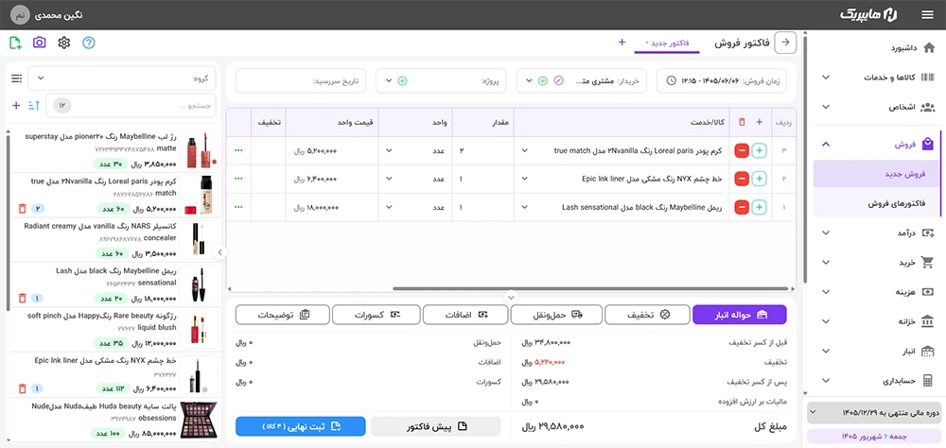The image size is (946, 448).
Task: Click the کسورات deductions button
Action: tap(376, 315)
